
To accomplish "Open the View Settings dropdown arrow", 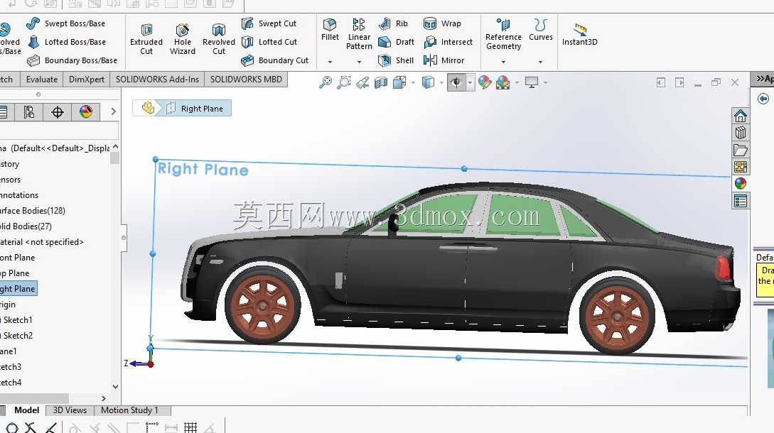I will 545,82.
